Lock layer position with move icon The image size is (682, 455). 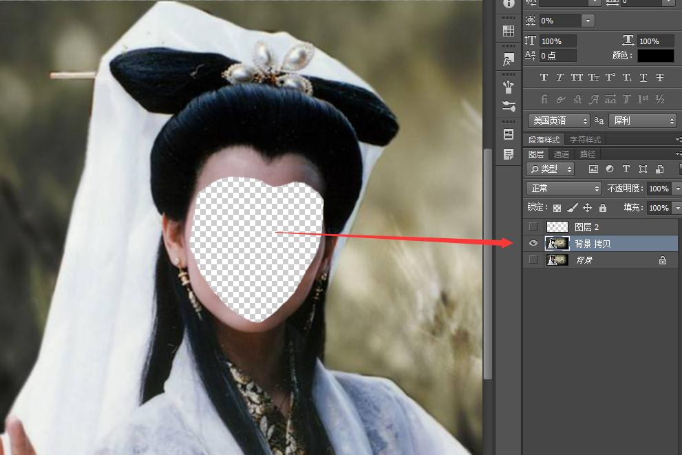tap(587, 208)
